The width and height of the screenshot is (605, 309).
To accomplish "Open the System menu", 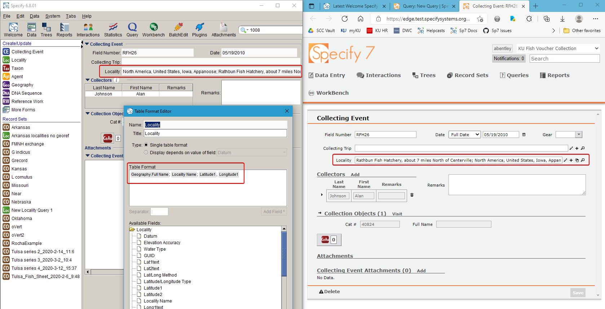I will 53,16.
